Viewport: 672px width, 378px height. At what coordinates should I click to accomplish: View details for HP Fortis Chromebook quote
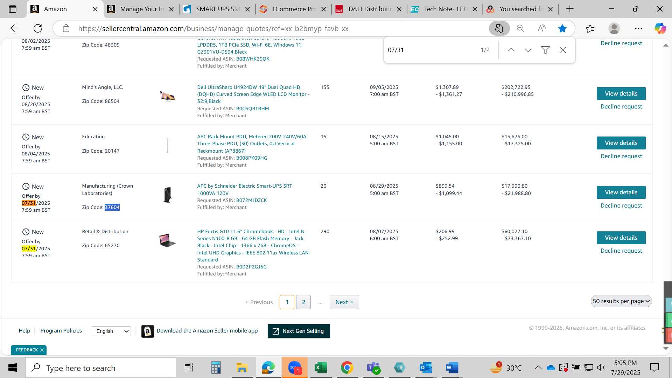pyautogui.click(x=621, y=238)
